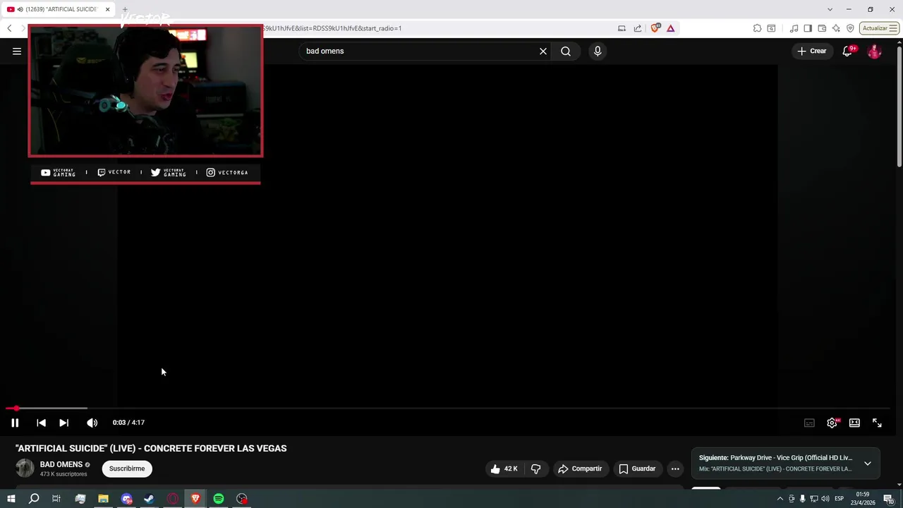This screenshot has height=508, width=903.
Task: Start voice search with microphone
Action: pos(598,51)
